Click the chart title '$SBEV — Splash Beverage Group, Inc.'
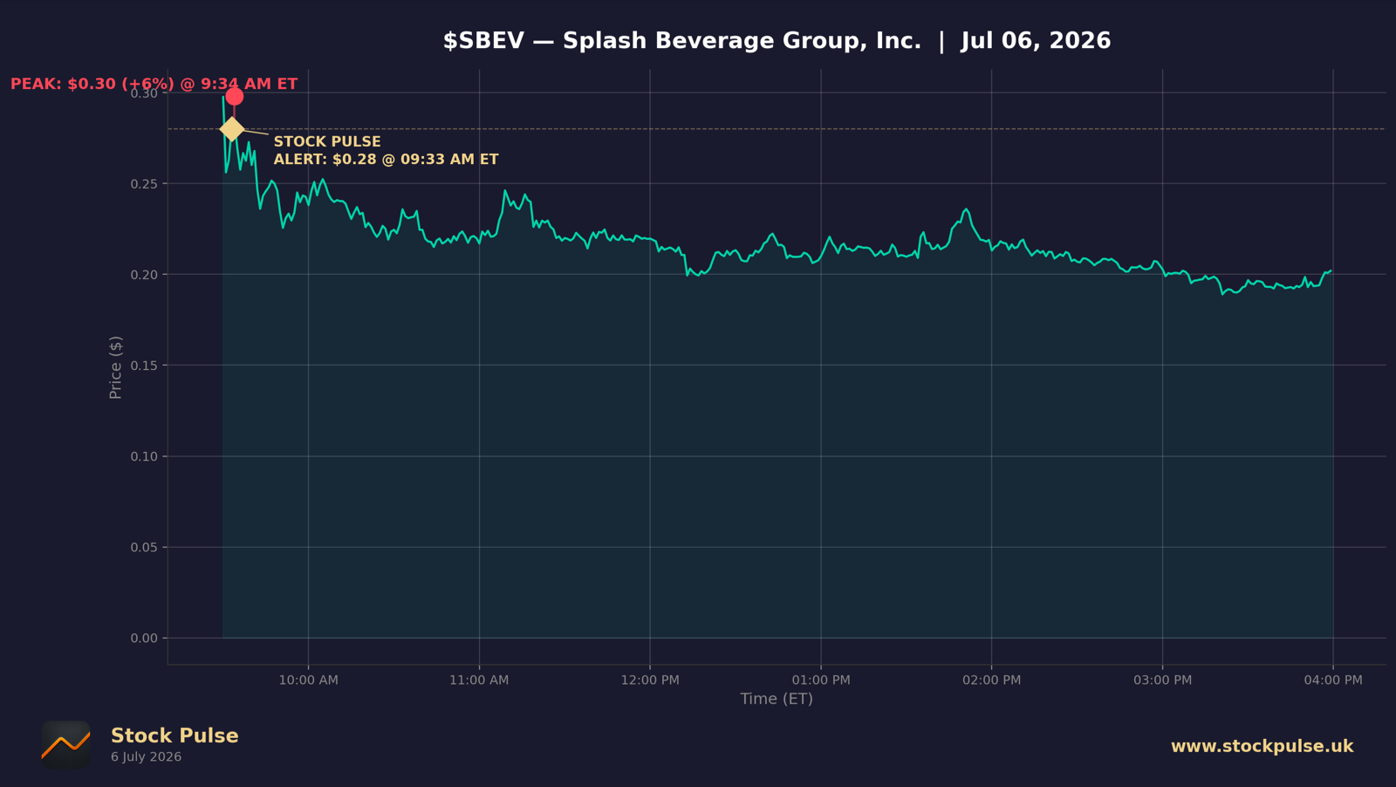Screen dimensions: 1396x787 pos(681,41)
